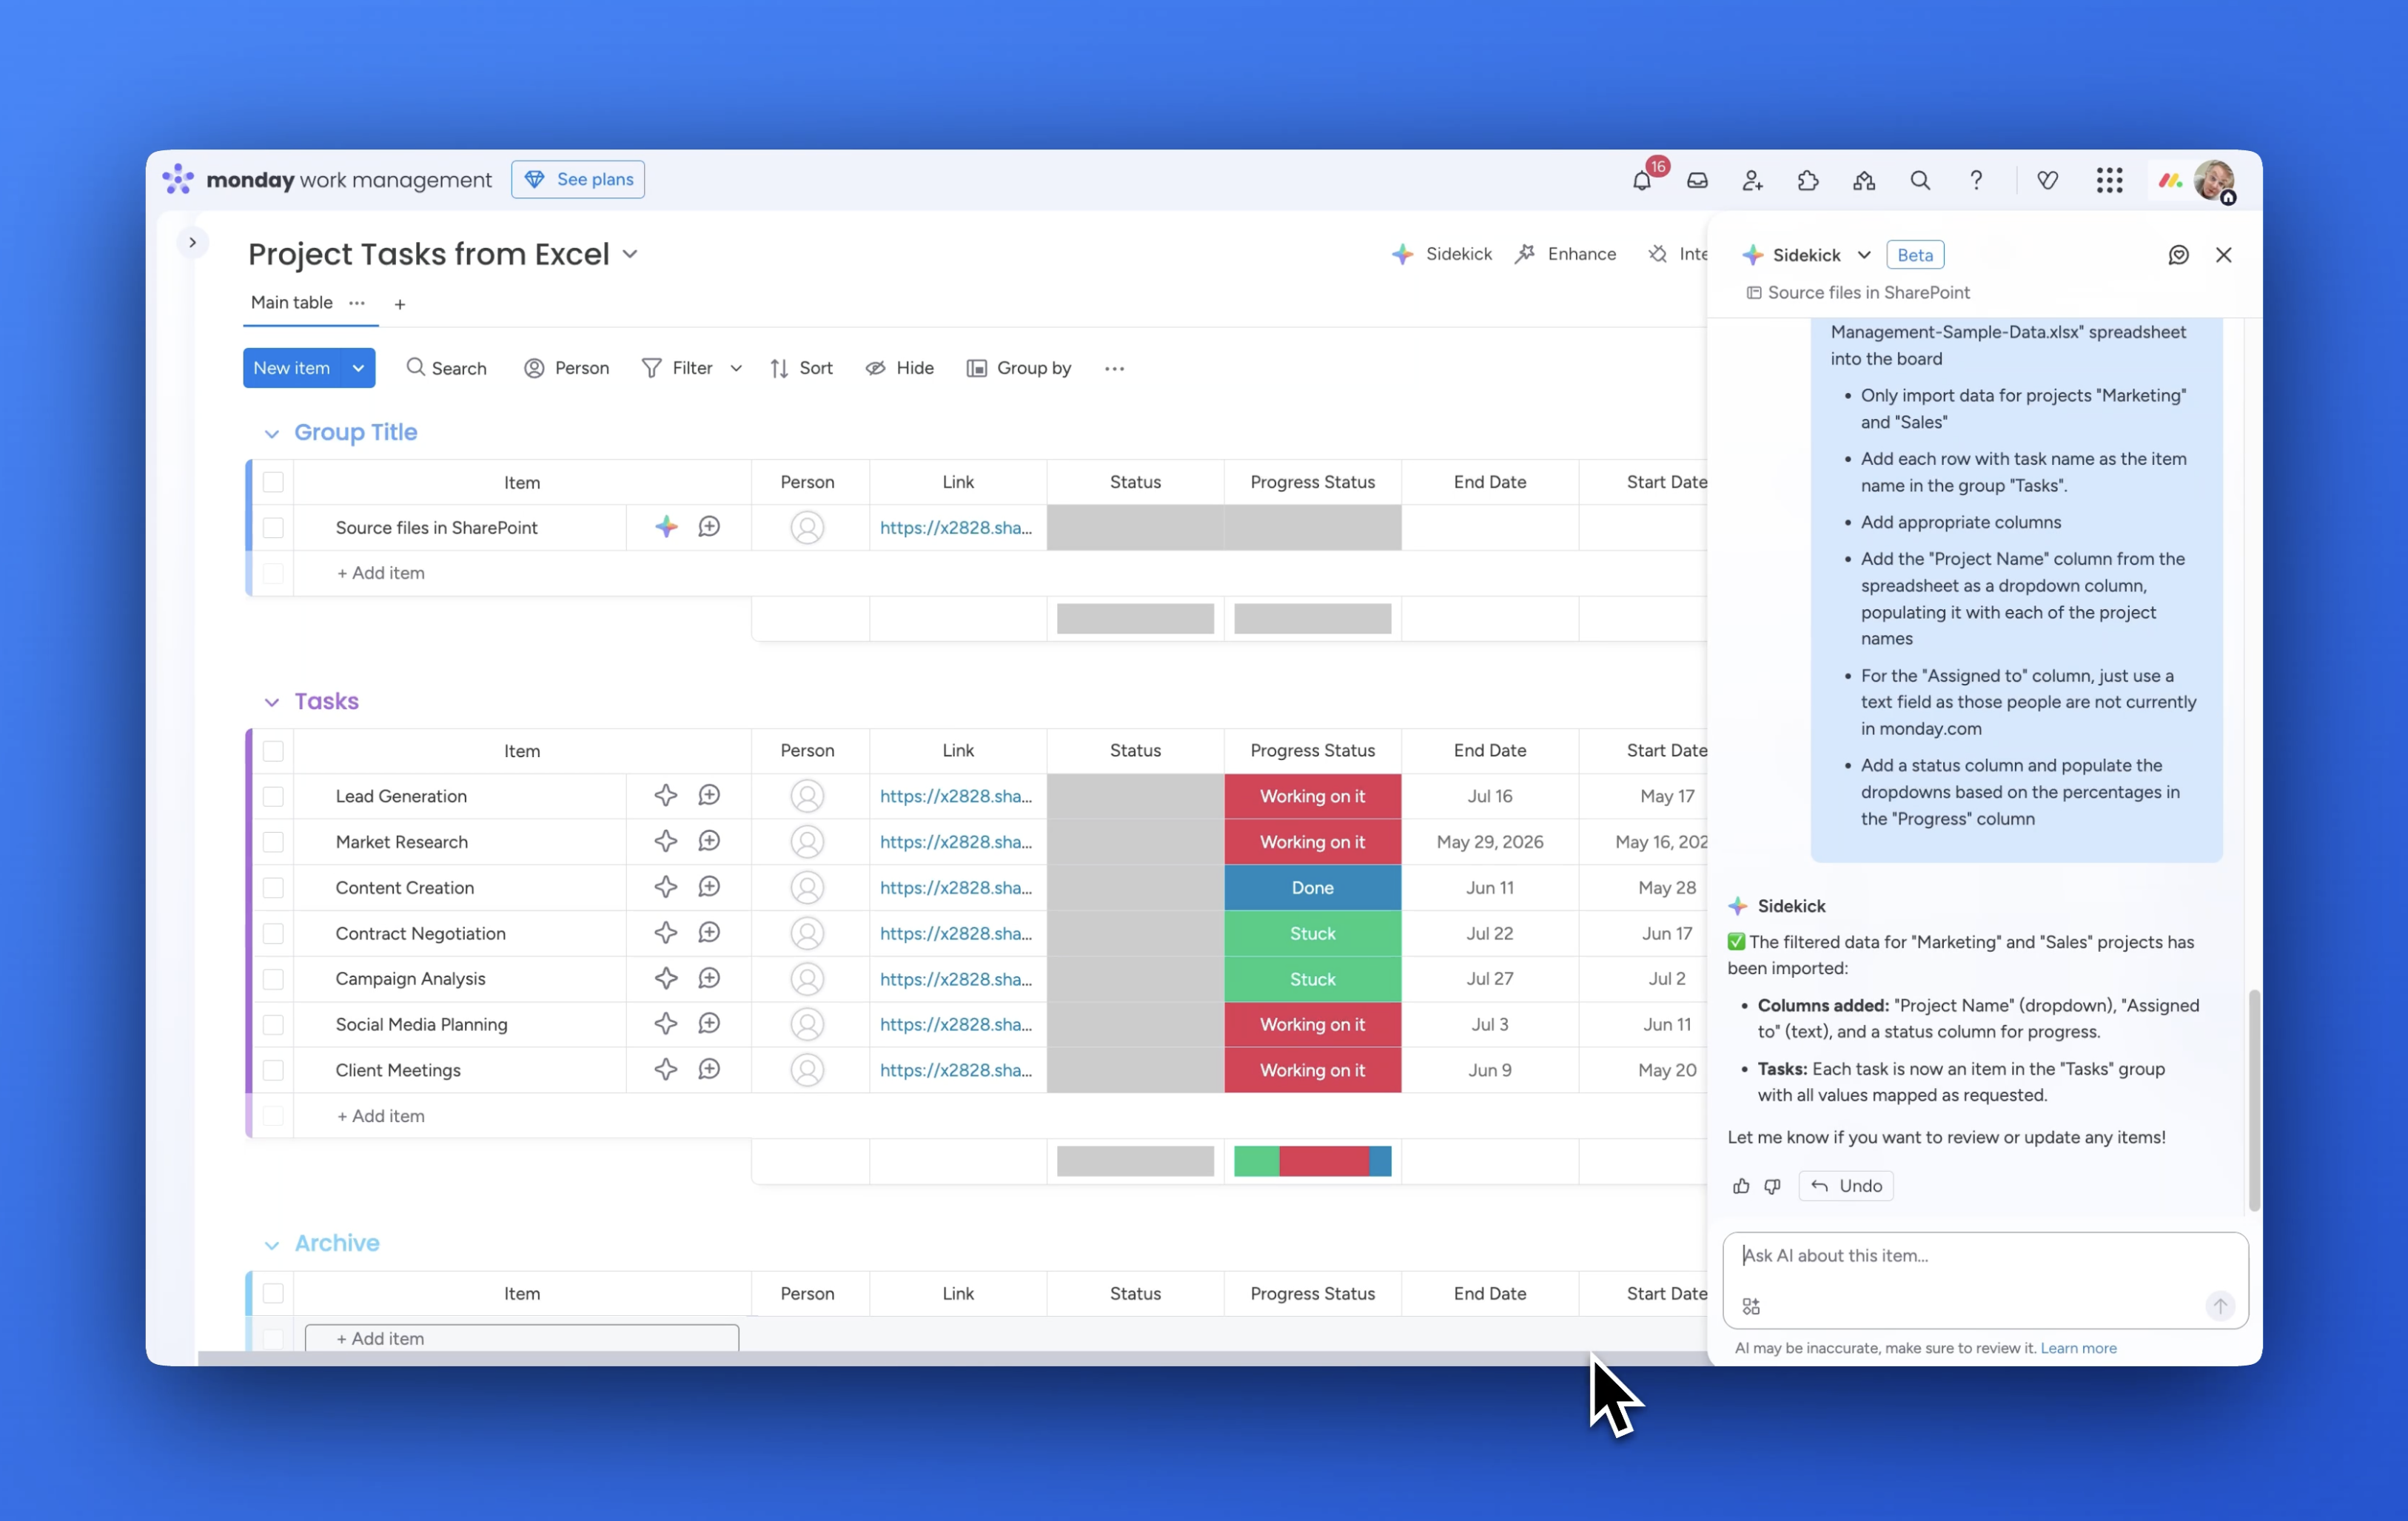Screen dimensions: 2408x1521
Task: Check the Market Research row checkbox
Action: (273, 842)
